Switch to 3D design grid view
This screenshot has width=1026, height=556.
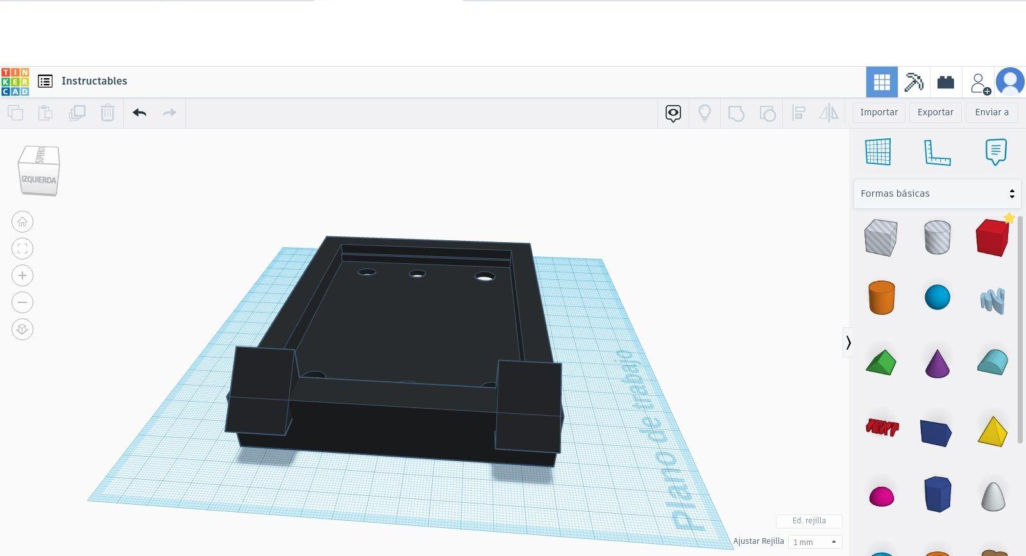point(882,82)
